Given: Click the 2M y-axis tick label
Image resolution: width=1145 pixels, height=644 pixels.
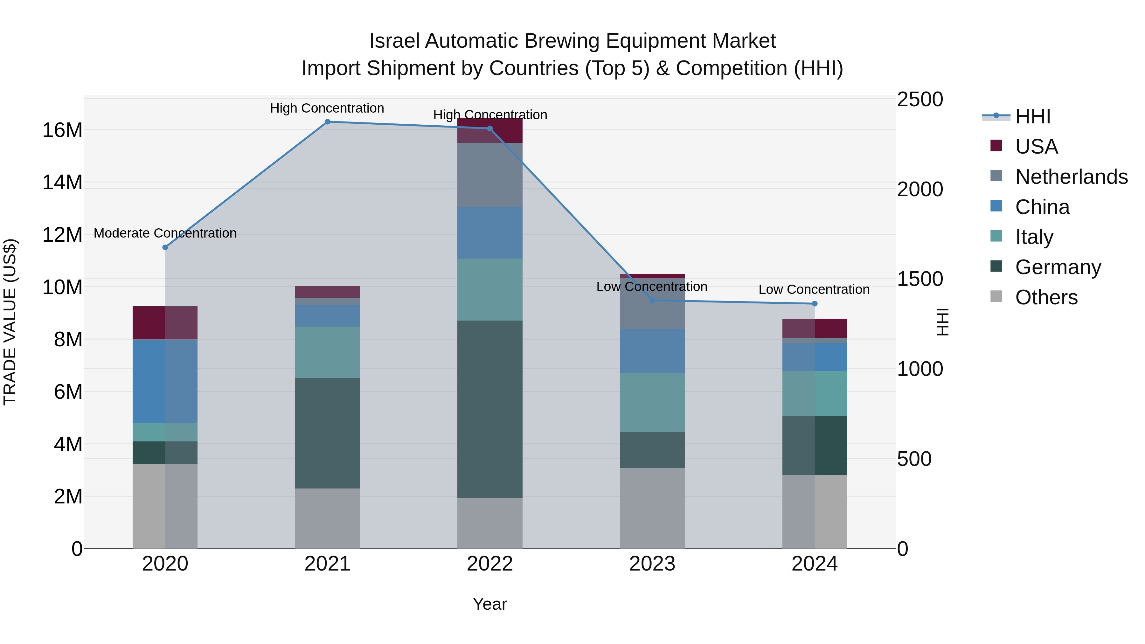Looking at the screenshot, I should (68, 496).
